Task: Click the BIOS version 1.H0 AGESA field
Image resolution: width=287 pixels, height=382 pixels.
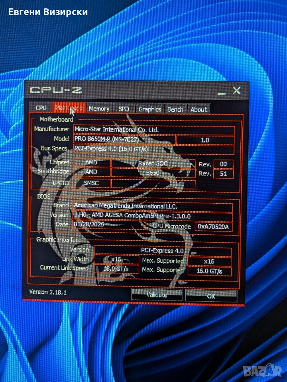Action: tap(153, 216)
